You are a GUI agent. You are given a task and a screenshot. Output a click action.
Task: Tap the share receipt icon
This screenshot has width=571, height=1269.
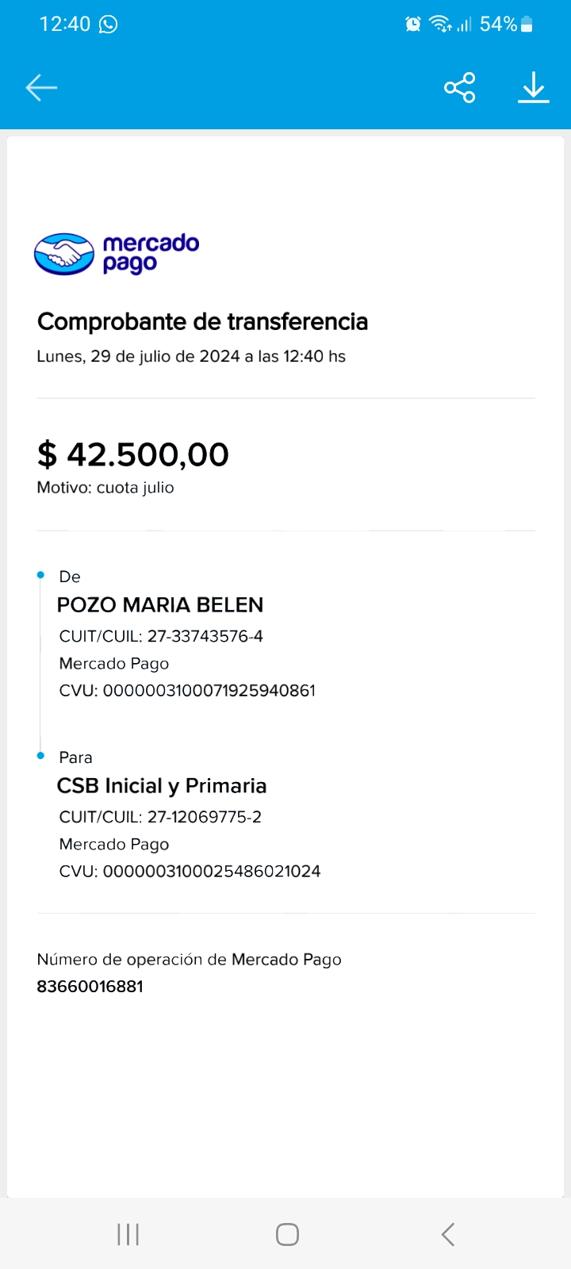point(460,87)
